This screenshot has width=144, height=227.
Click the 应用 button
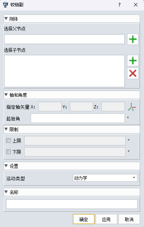pos(106,219)
